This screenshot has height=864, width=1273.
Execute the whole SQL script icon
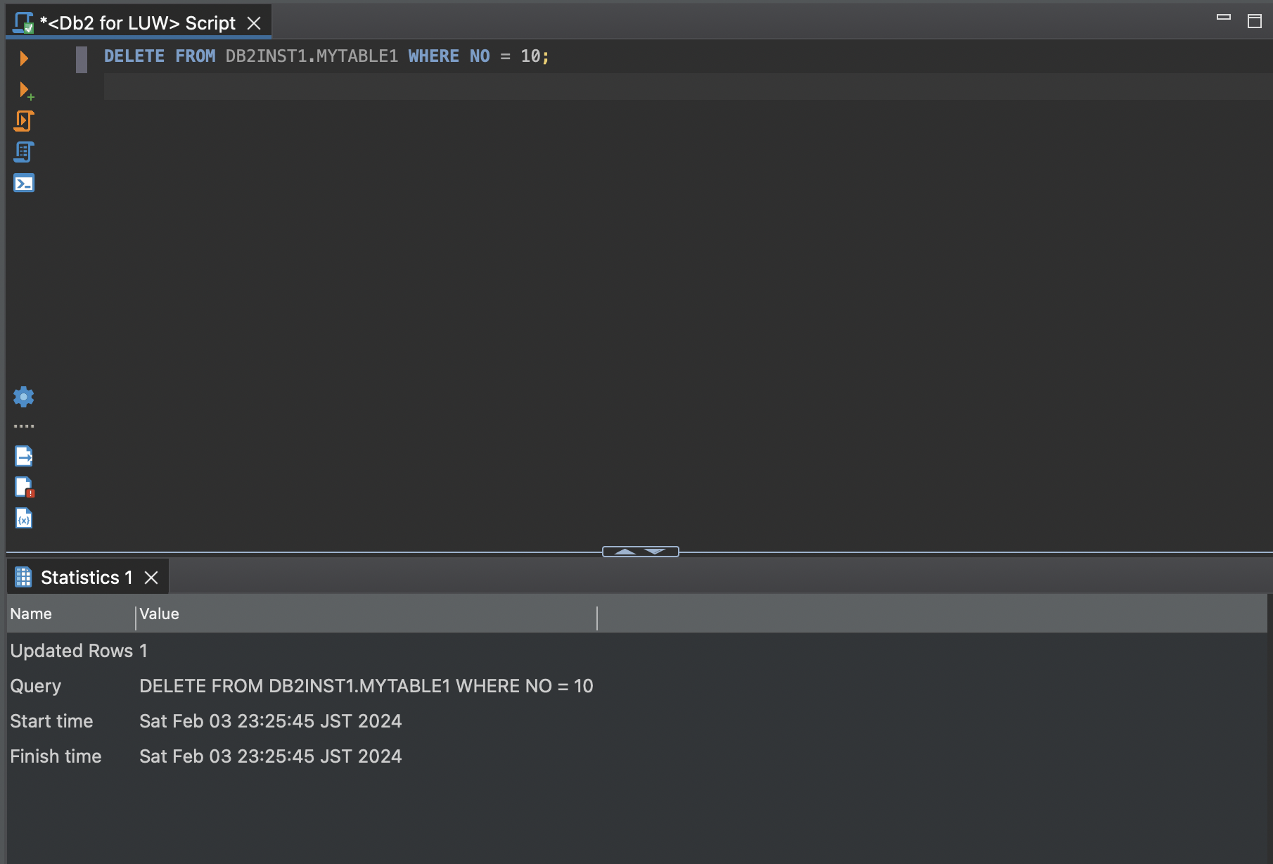tap(24, 121)
